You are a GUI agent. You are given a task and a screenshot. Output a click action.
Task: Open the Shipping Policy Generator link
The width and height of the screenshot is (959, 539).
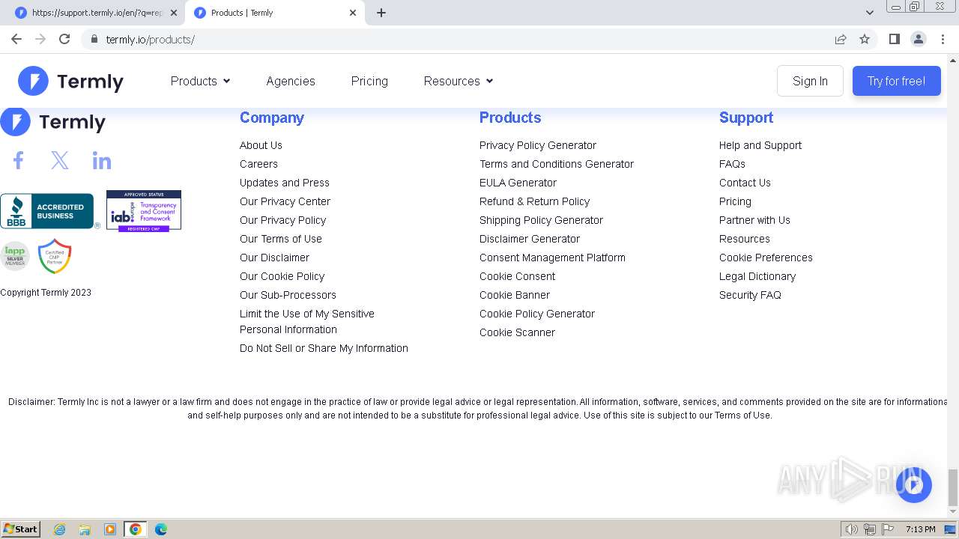pyautogui.click(x=541, y=220)
